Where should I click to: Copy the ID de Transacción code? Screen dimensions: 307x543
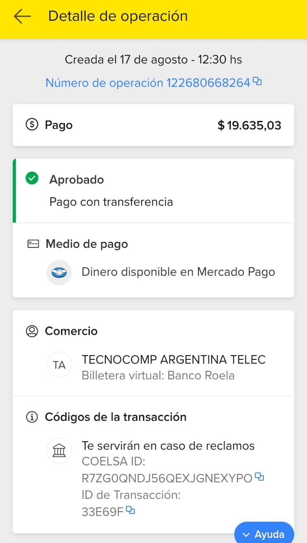[x=131, y=510]
